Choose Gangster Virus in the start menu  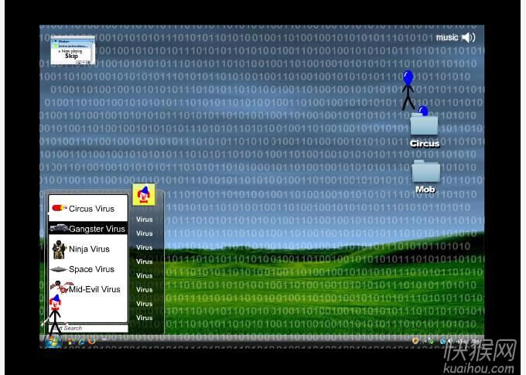point(96,229)
